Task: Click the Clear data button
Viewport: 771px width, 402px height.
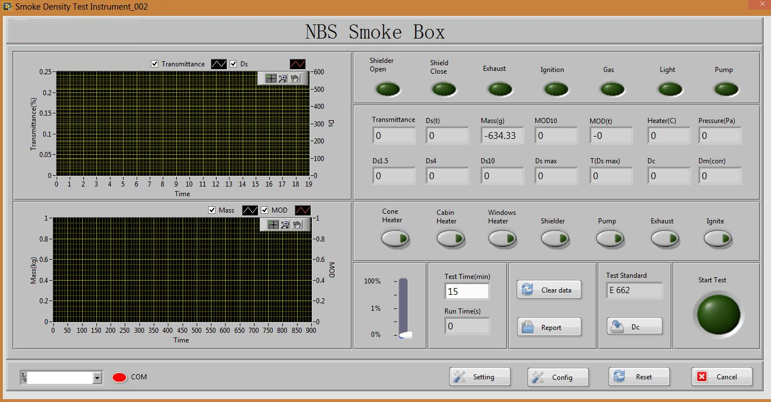Action: tap(549, 290)
